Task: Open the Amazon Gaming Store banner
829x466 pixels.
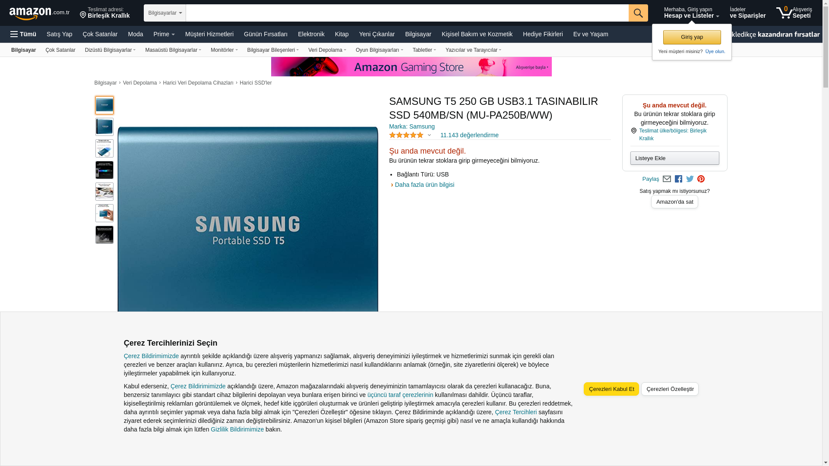Action: pos(411,66)
